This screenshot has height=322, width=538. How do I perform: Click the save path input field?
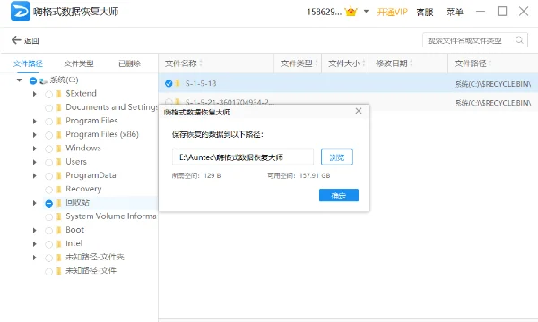[x=243, y=157]
